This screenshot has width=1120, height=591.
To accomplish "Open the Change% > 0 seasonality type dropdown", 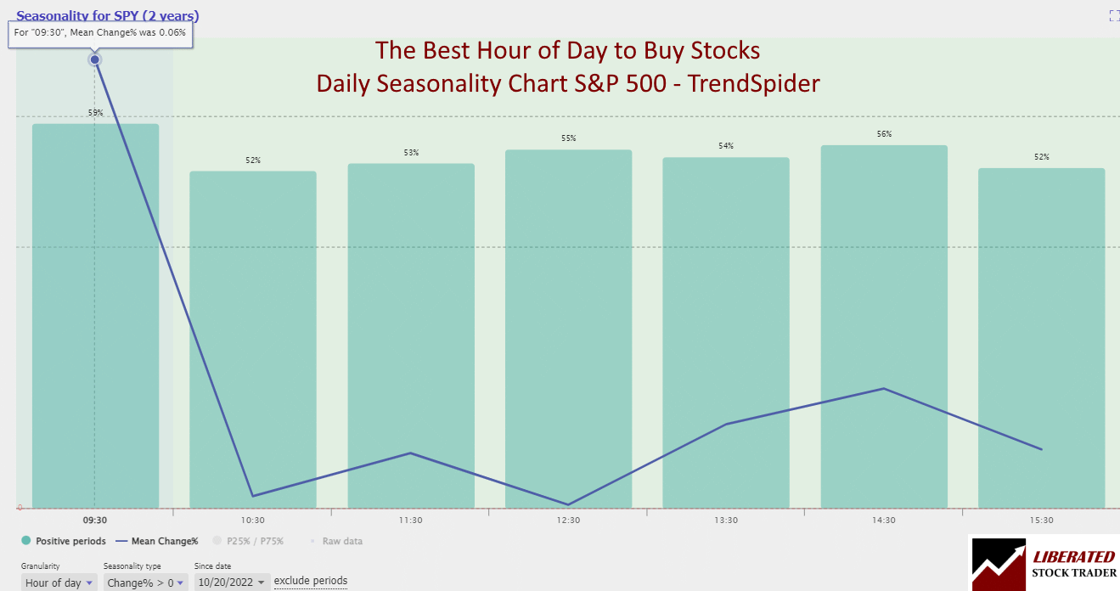I will click(143, 583).
